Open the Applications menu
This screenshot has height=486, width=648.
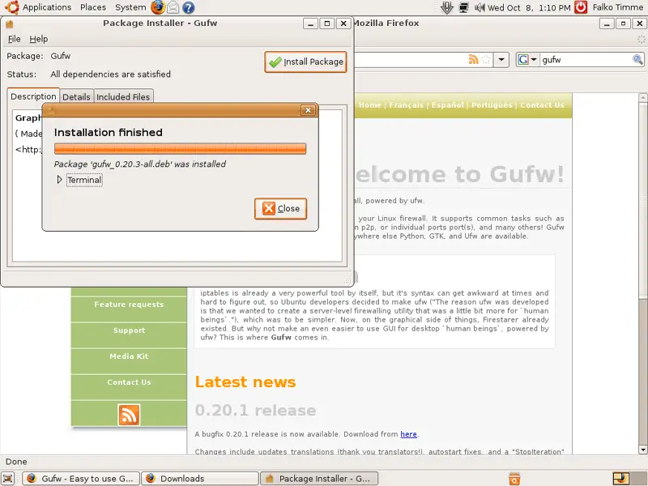pos(47,7)
